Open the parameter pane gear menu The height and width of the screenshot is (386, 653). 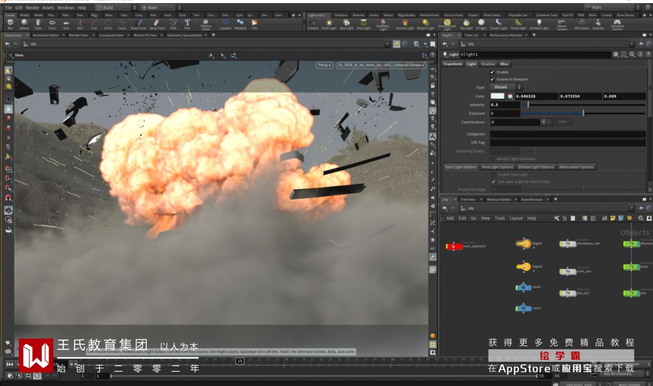click(616, 54)
